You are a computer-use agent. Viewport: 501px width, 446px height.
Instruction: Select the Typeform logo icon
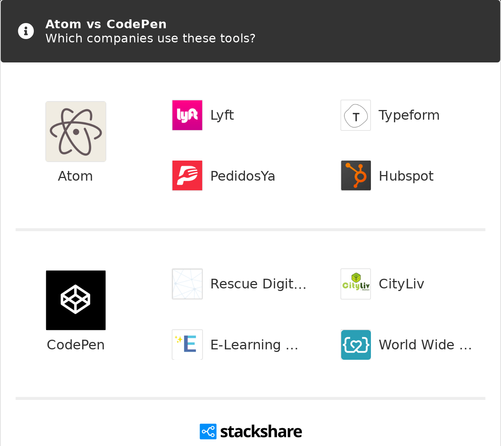click(x=356, y=115)
